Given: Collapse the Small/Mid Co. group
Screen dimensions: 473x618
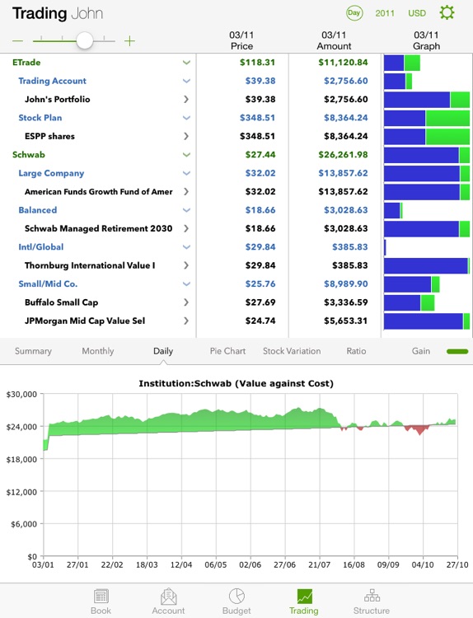Looking at the screenshot, I should click(186, 283).
